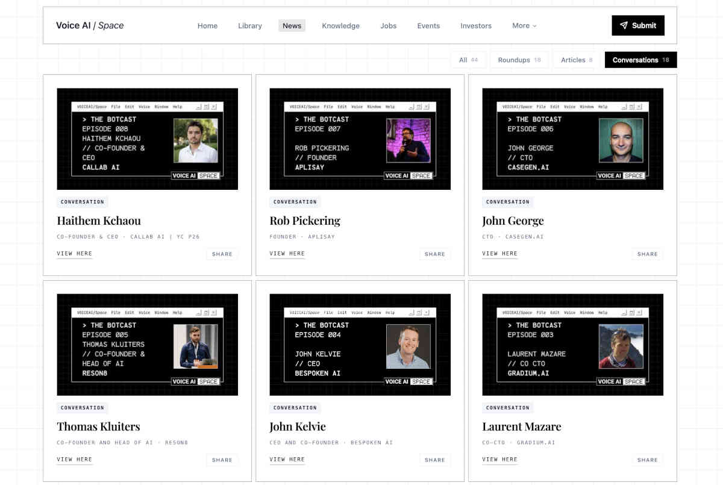
Task: Open the Voice AI / Space logo
Action: coord(90,25)
